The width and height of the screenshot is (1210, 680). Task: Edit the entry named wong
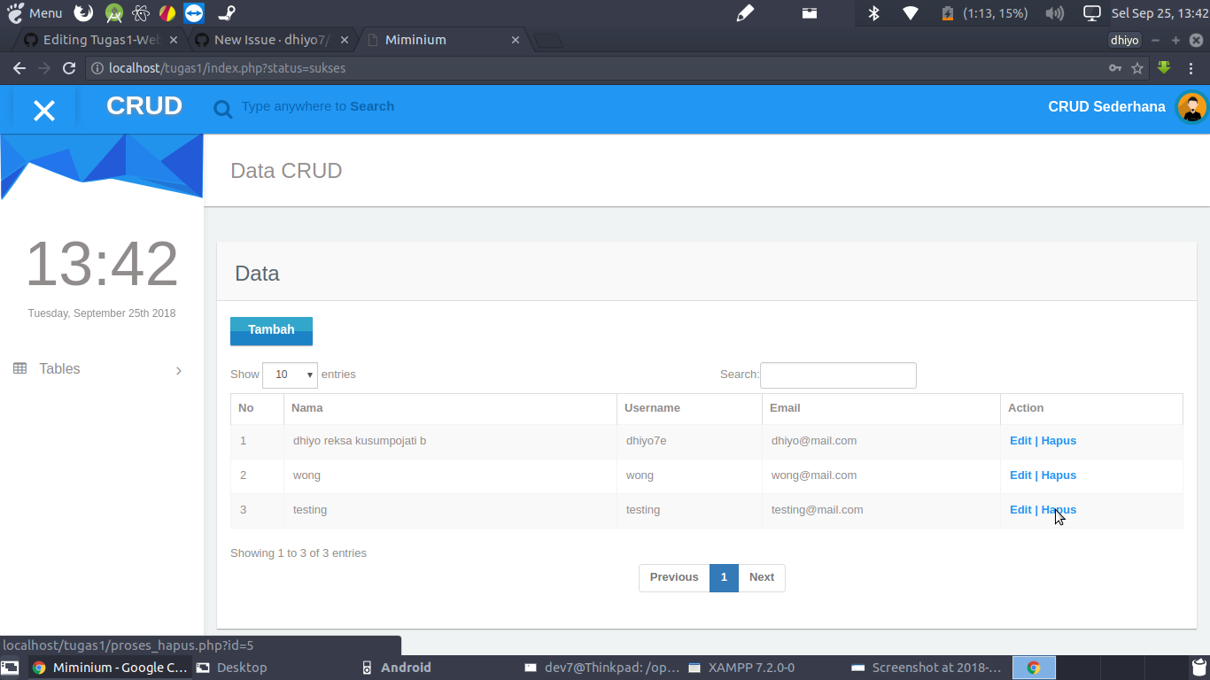click(1020, 475)
